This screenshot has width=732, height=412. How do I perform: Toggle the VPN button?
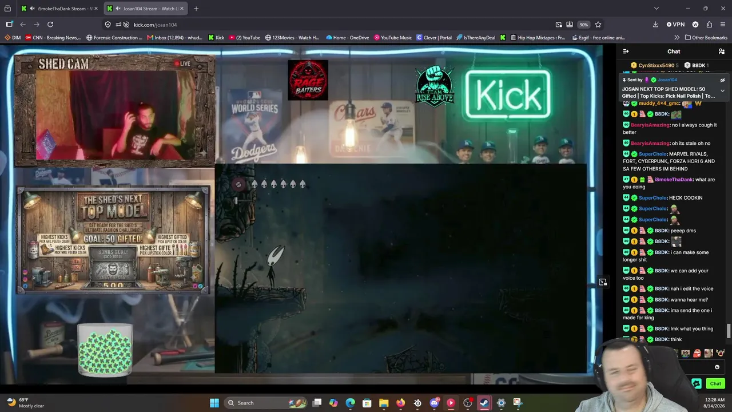click(x=675, y=25)
